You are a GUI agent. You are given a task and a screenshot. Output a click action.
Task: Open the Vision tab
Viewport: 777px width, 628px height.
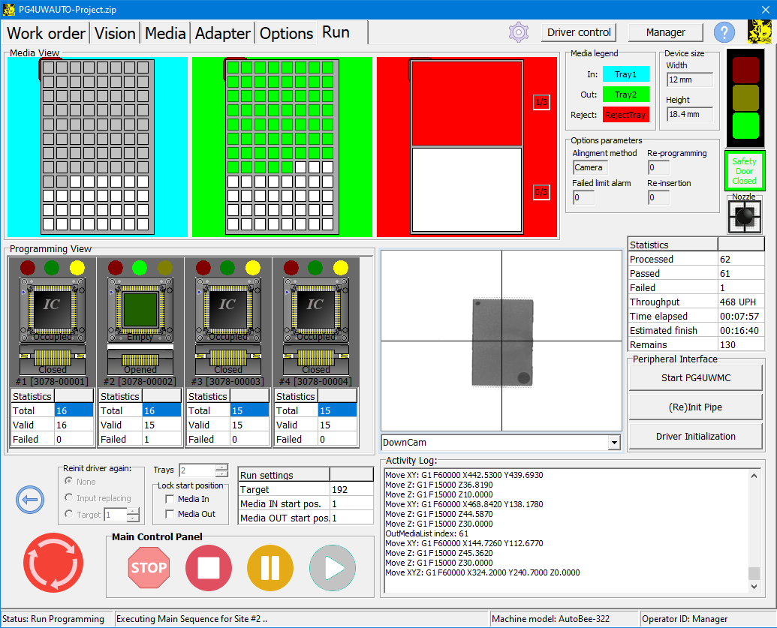(x=116, y=33)
